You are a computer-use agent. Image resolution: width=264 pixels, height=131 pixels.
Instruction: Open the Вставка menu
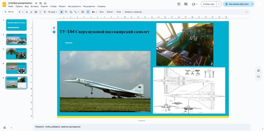click(35, 6)
